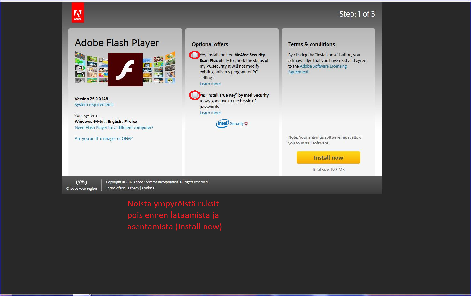Click the Flash Player logo image

tap(125, 70)
